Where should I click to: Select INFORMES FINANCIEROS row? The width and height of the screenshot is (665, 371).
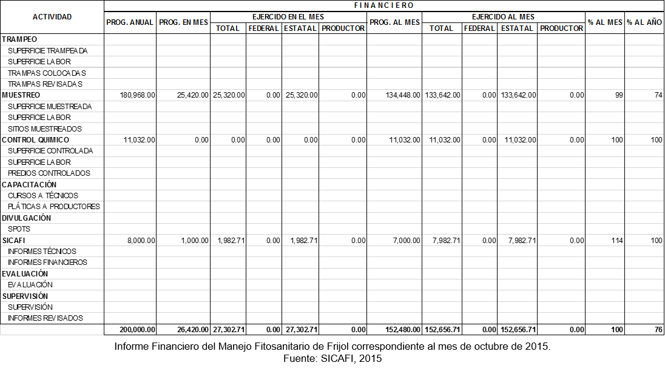tap(47, 263)
